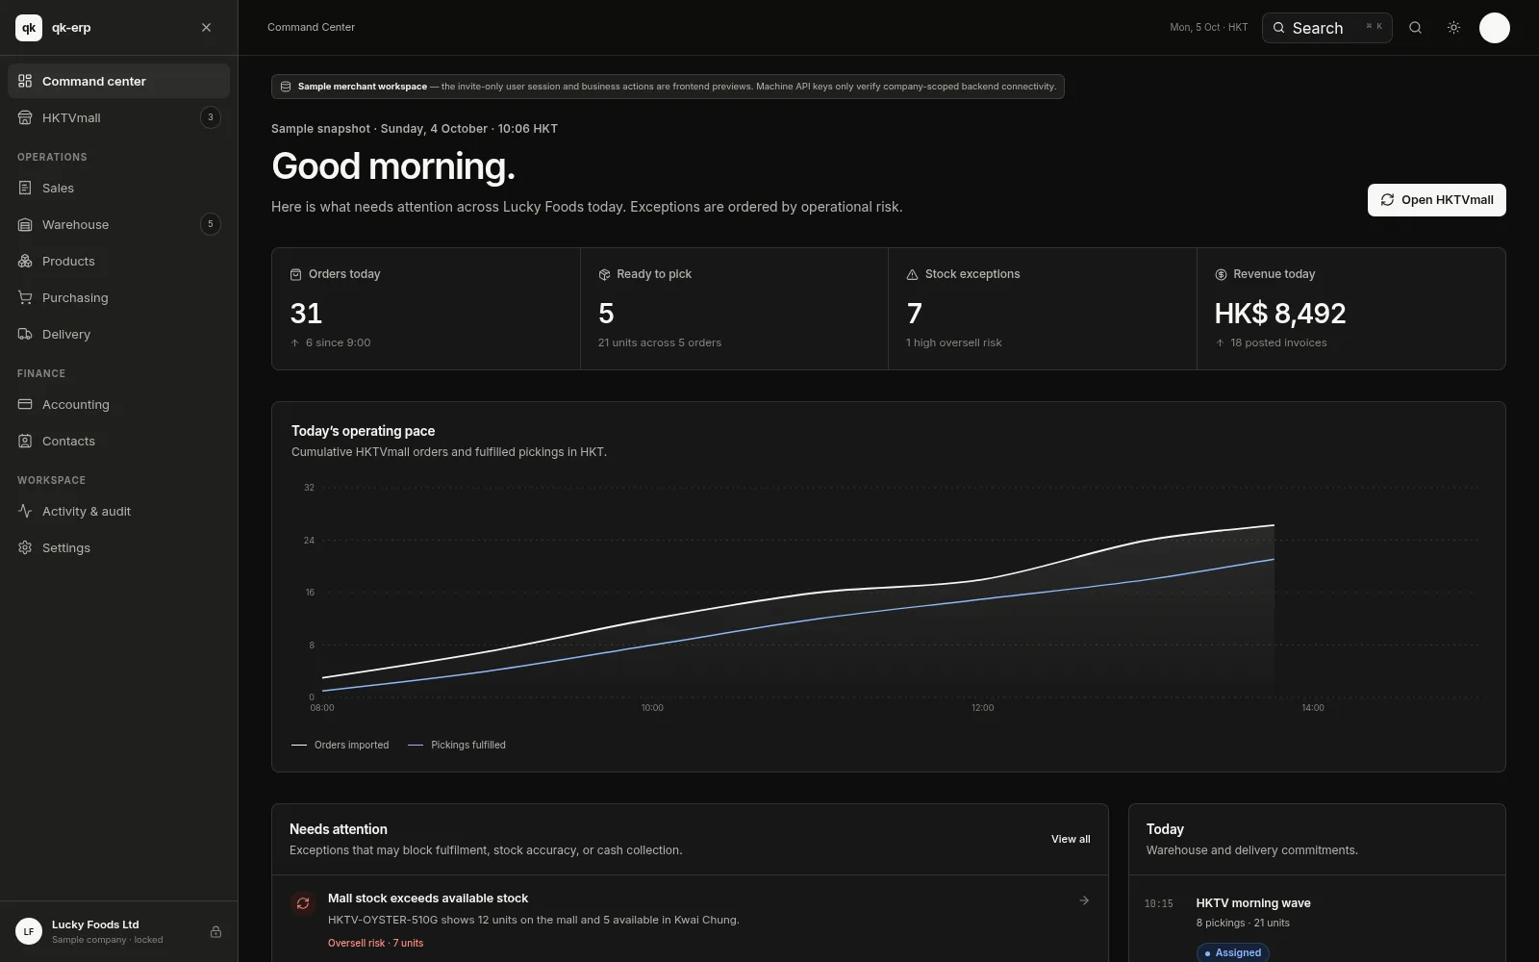Click the 10:00 label on chart axis

pos(652,708)
